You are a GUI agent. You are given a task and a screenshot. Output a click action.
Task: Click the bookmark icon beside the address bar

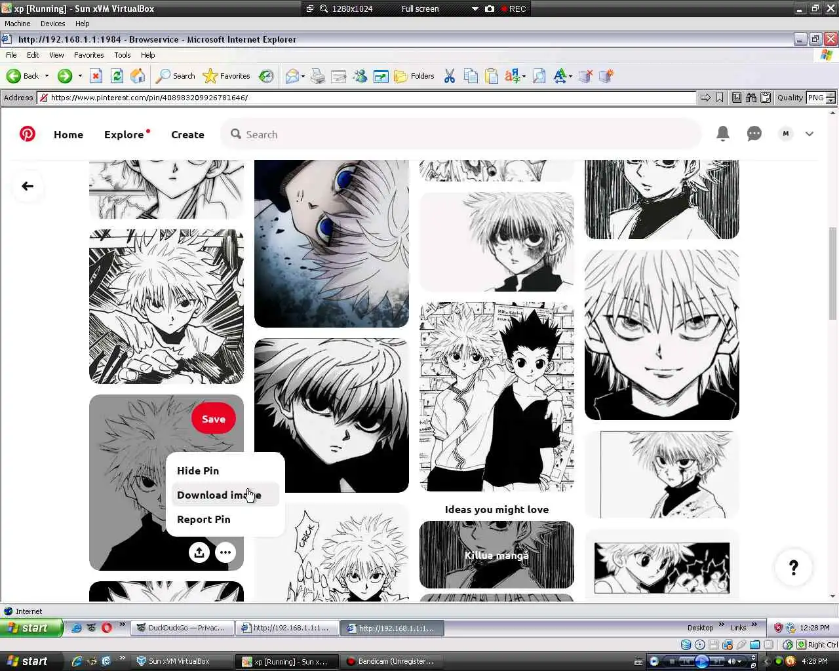click(x=720, y=98)
